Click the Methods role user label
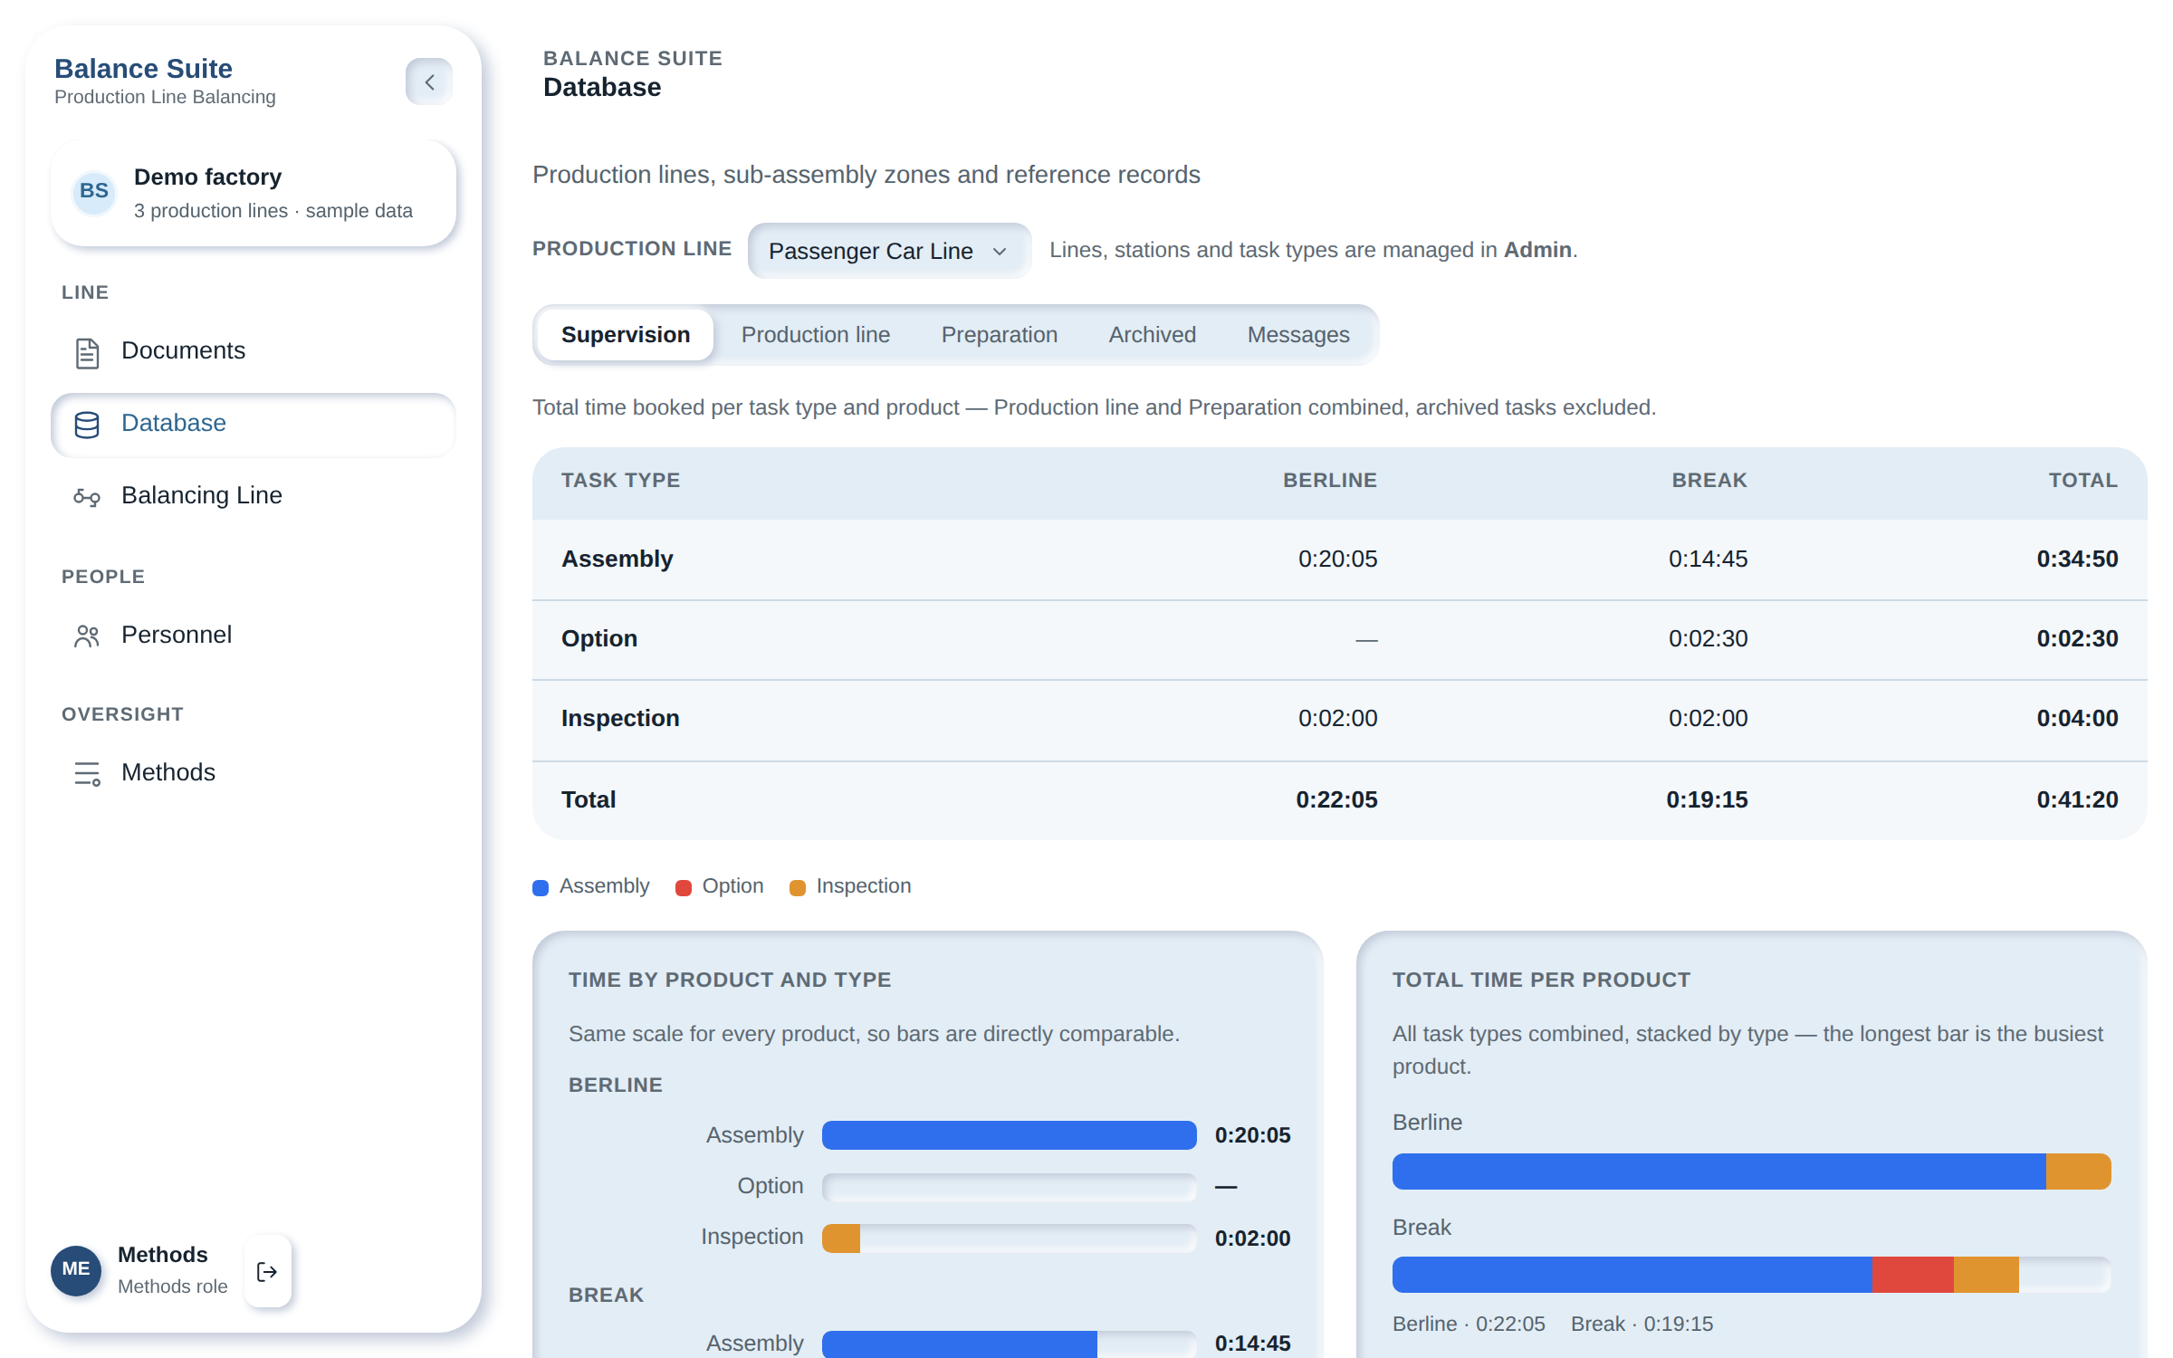Image resolution: width=2173 pixels, height=1358 pixels. point(172,1286)
